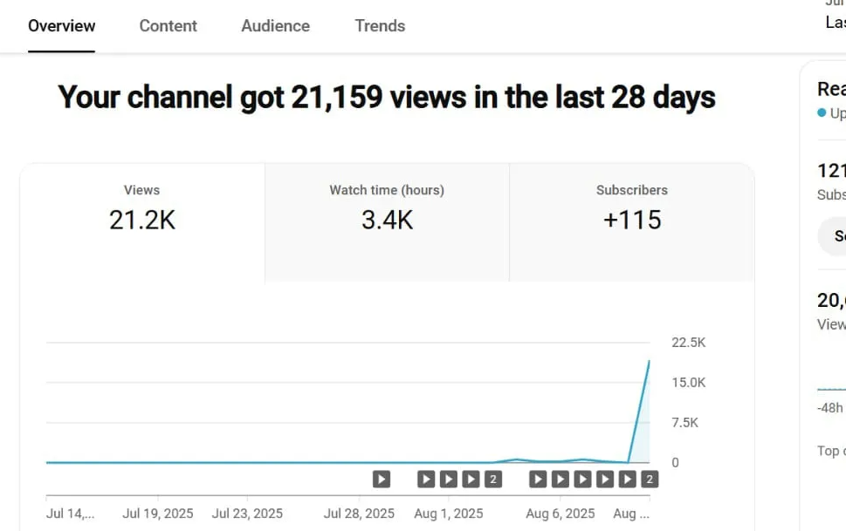The width and height of the screenshot is (846, 531).
Task: Click the Aug 6, 2025 axis date label
Action: click(x=560, y=514)
